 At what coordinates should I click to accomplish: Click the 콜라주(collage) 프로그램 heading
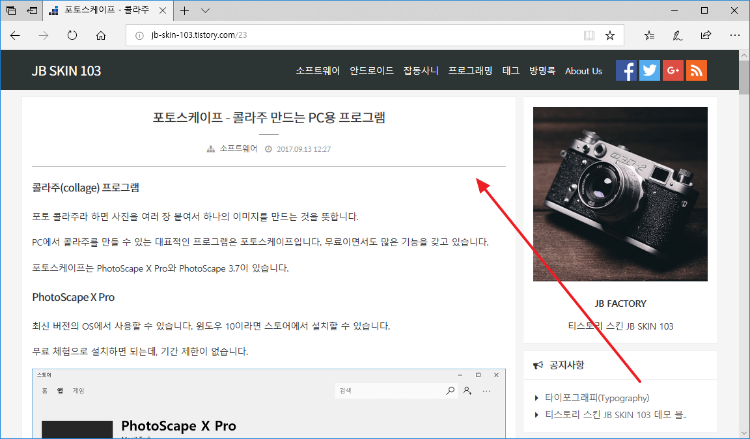pos(86,188)
